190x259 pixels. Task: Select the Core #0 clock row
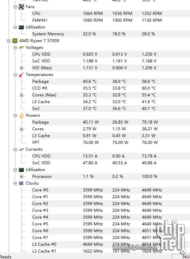[111, 190]
